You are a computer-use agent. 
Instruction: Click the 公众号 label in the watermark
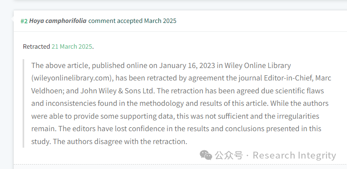coord(229,155)
